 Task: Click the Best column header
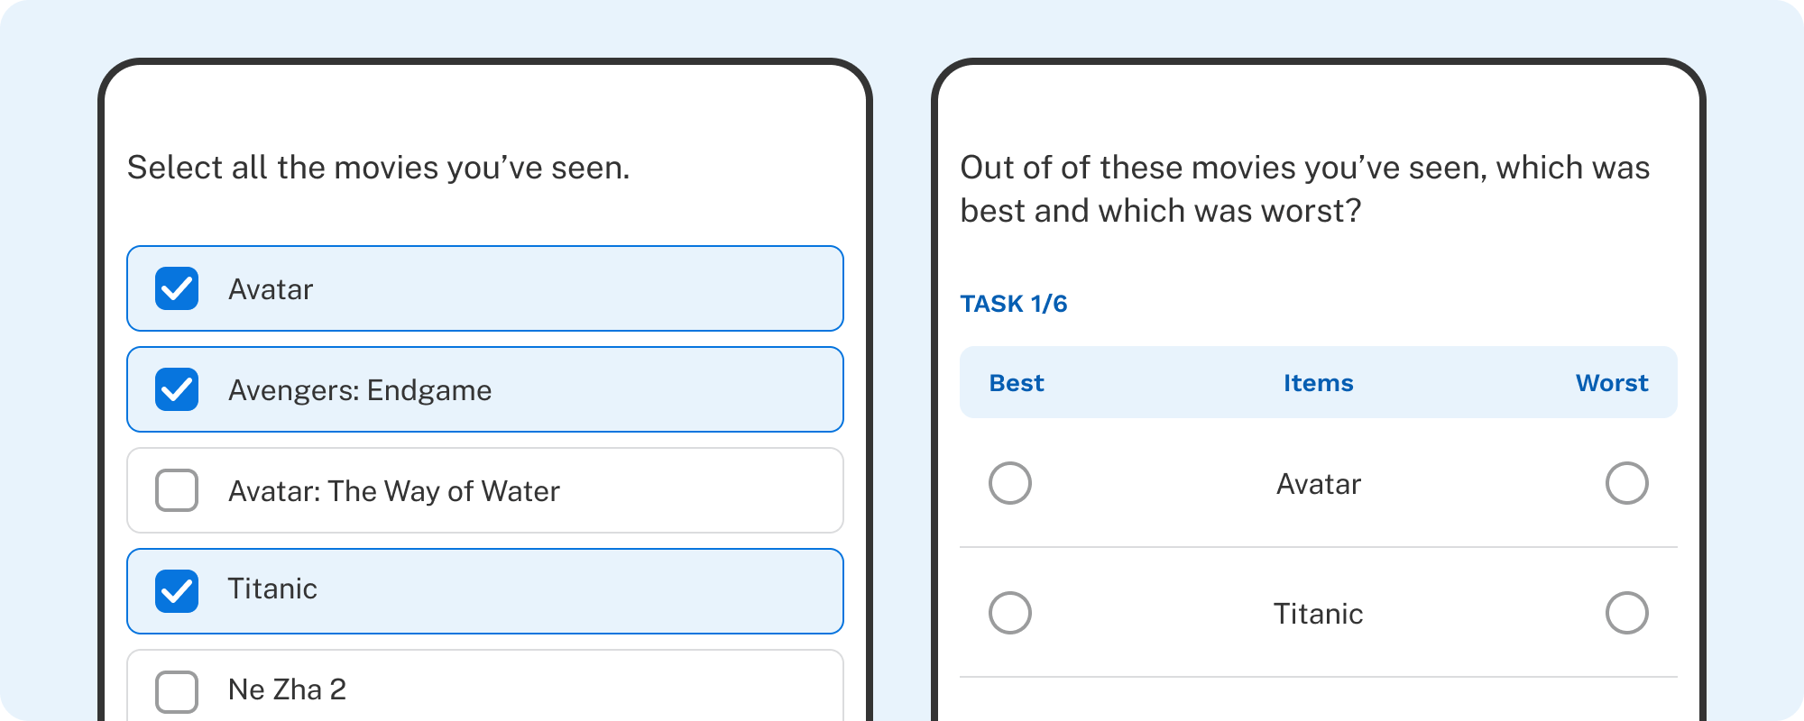point(1017,382)
